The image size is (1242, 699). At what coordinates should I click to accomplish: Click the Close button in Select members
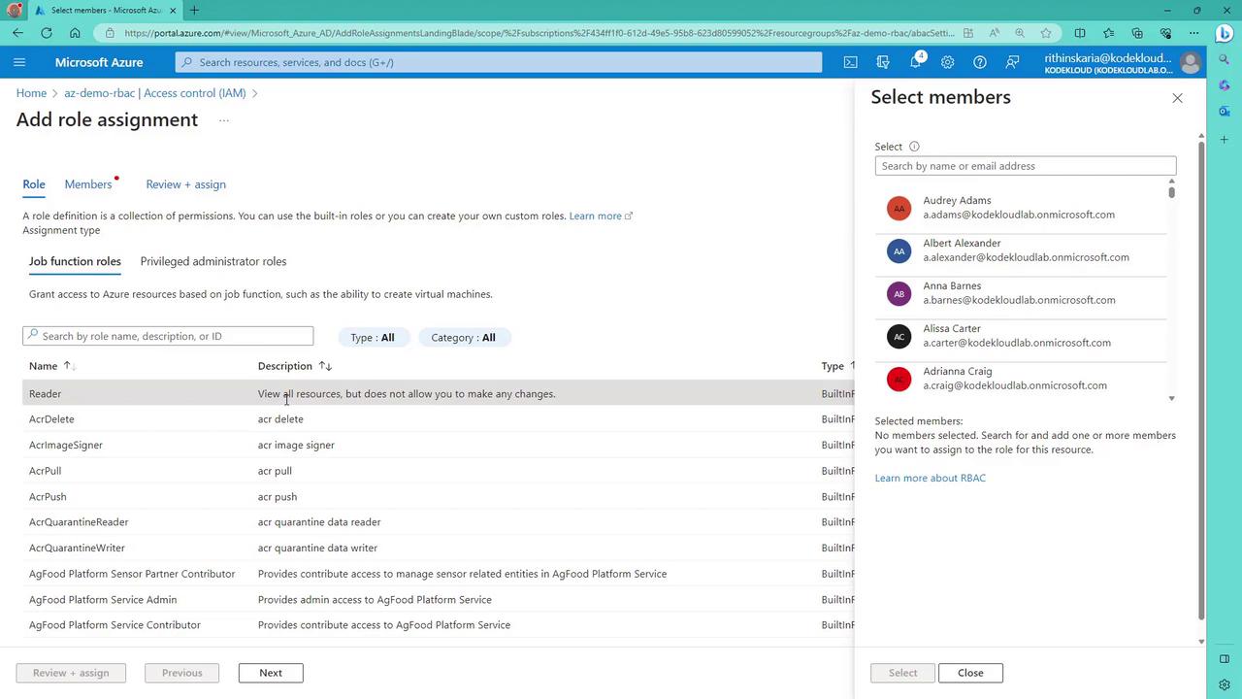click(970, 673)
